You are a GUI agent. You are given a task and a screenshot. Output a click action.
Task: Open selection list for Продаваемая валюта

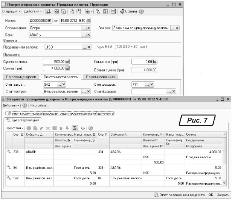click(83, 47)
